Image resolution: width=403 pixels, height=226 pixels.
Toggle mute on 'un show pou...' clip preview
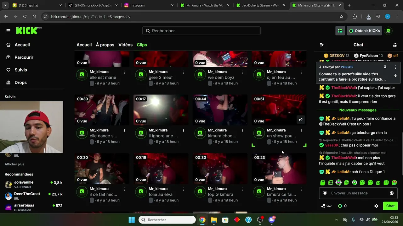(x=301, y=120)
